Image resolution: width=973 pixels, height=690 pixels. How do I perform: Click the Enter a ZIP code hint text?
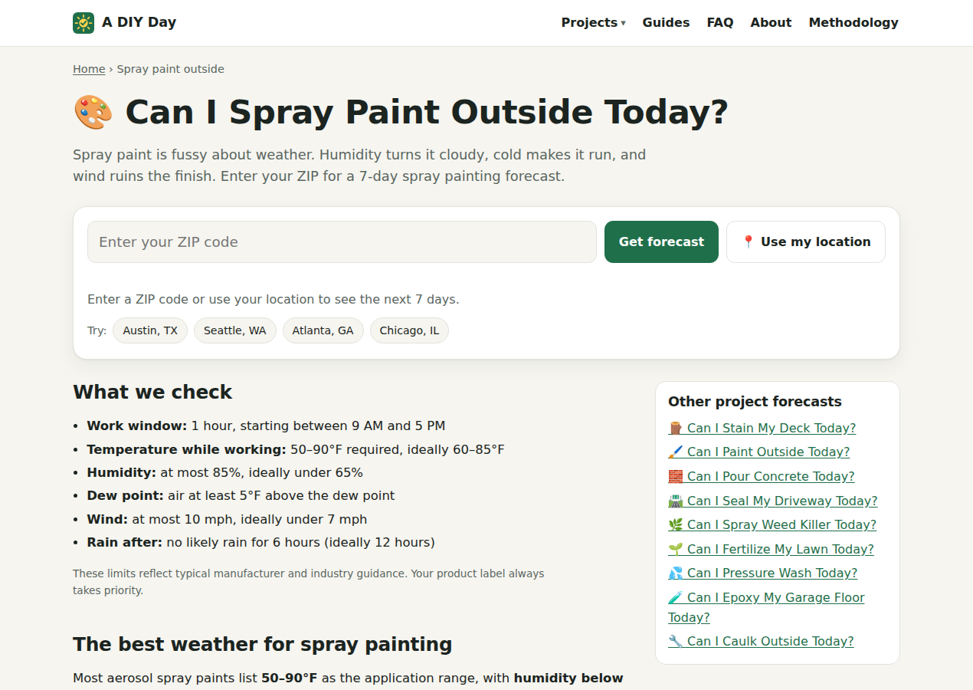pyautogui.click(x=274, y=299)
